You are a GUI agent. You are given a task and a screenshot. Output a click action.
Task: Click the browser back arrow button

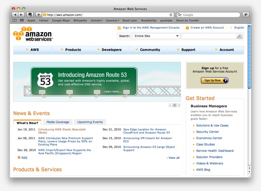(x=15, y=14)
